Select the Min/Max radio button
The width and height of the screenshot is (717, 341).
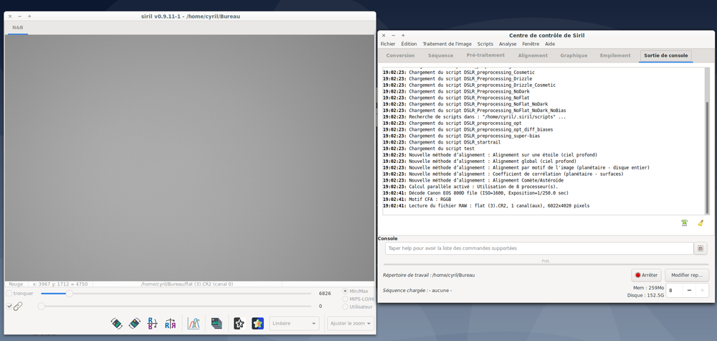[346, 291]
